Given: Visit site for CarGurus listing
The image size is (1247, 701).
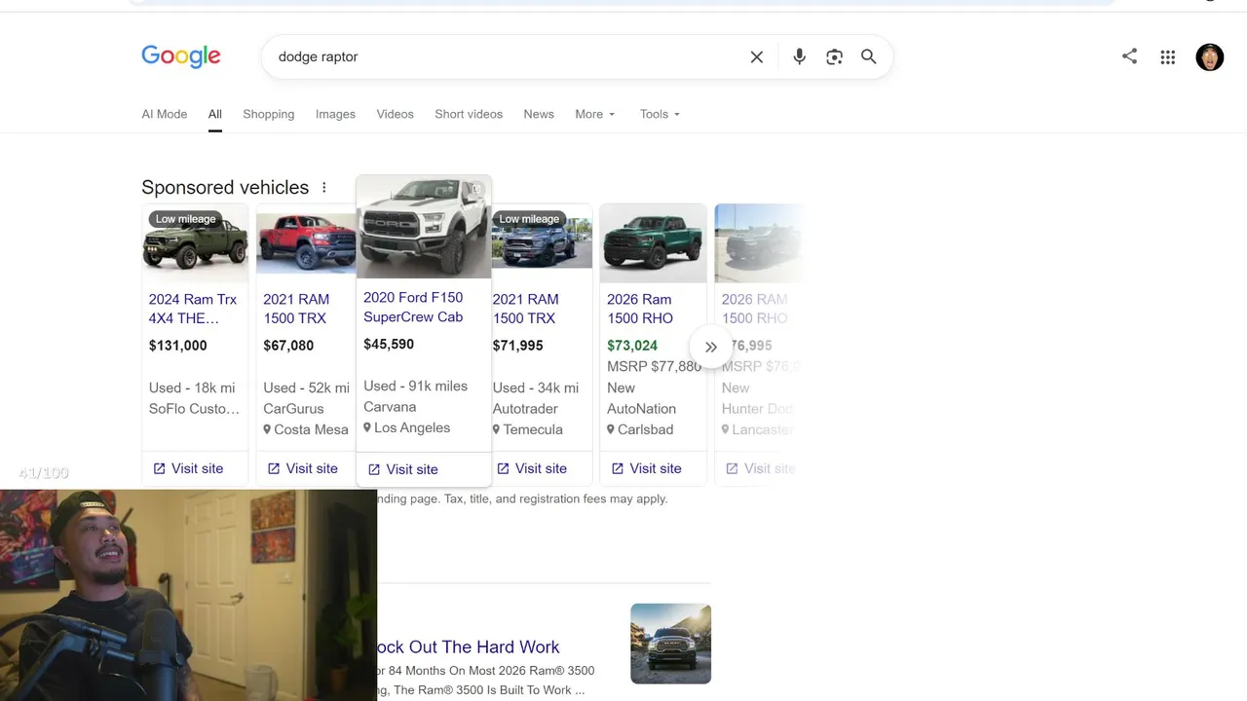Looking at the screenshot, I should click(303, 468).
